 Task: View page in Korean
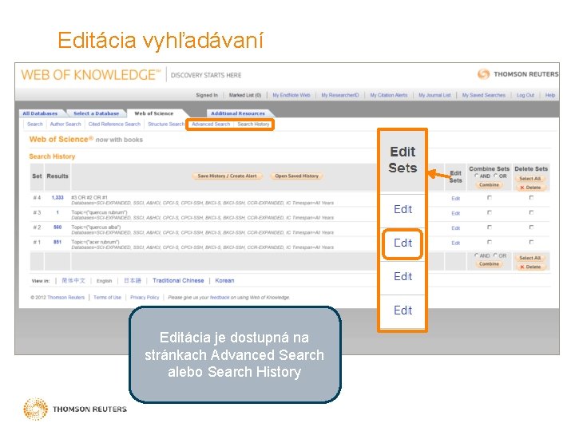tap(224, 280)
